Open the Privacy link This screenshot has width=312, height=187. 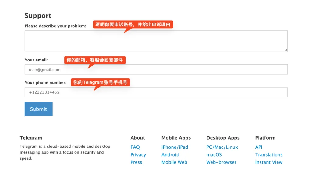[x=138, y=155]
